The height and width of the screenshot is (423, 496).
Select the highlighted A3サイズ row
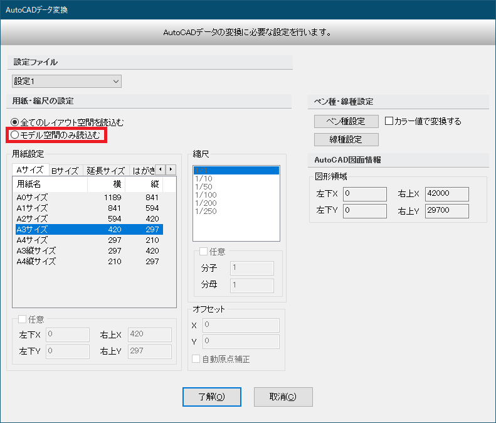(89, 229)
